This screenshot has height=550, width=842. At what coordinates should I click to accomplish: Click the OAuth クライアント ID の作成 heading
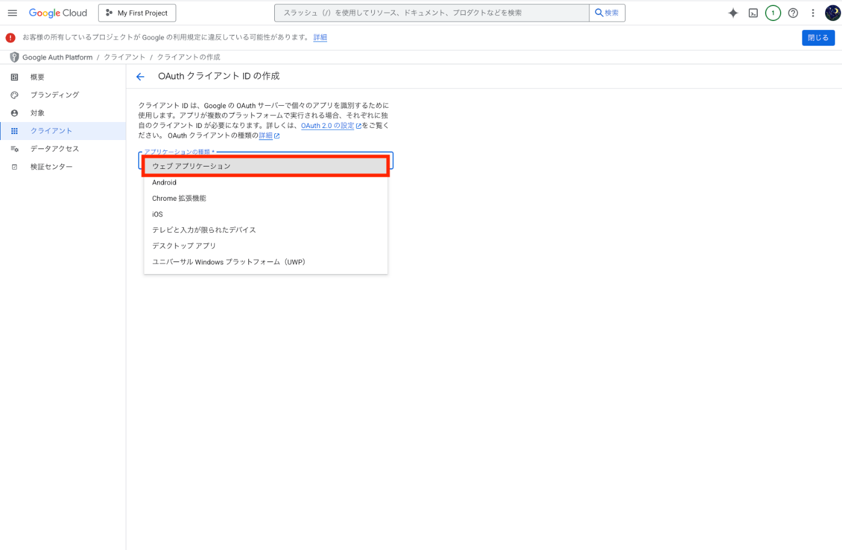coord(219,76)
